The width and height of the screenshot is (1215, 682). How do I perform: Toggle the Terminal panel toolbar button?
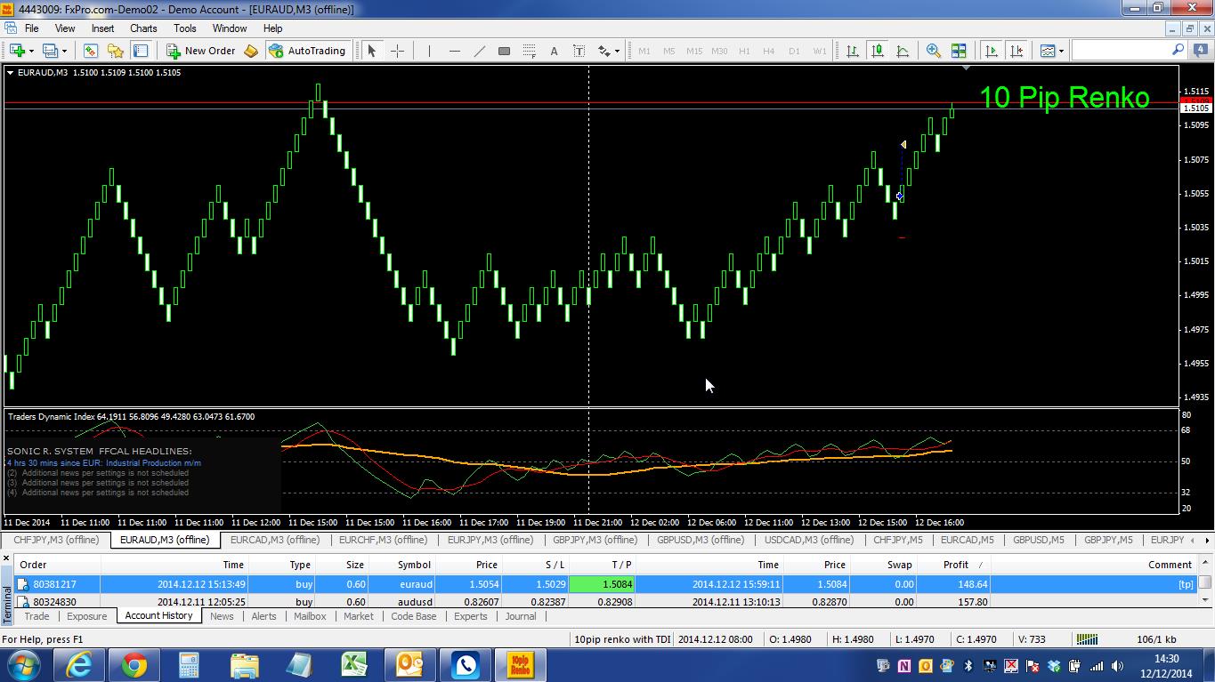[x=141, y=51]
